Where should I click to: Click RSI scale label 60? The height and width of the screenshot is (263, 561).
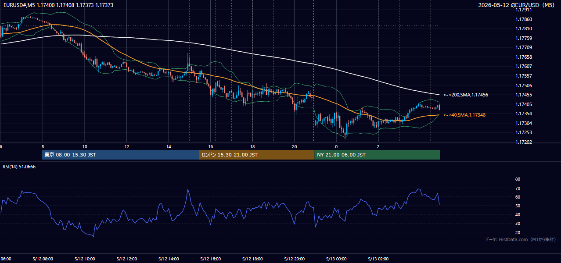[518, 197]
